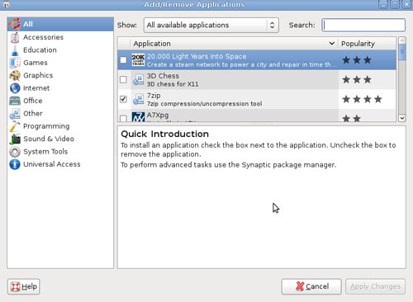Click the Application column sort arrow
This screenshot has width=413, height=302.
(332, 44)
